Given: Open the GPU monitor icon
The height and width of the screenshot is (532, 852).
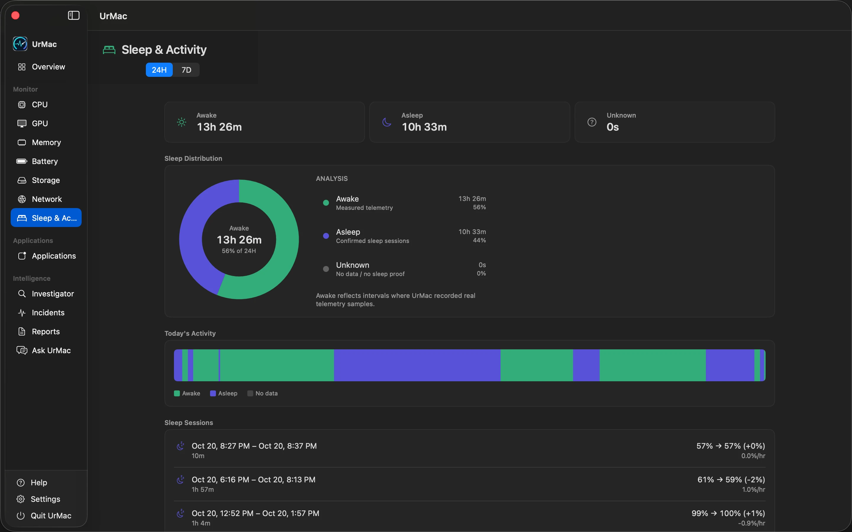Looking at the screenshot, I should 22,124.
